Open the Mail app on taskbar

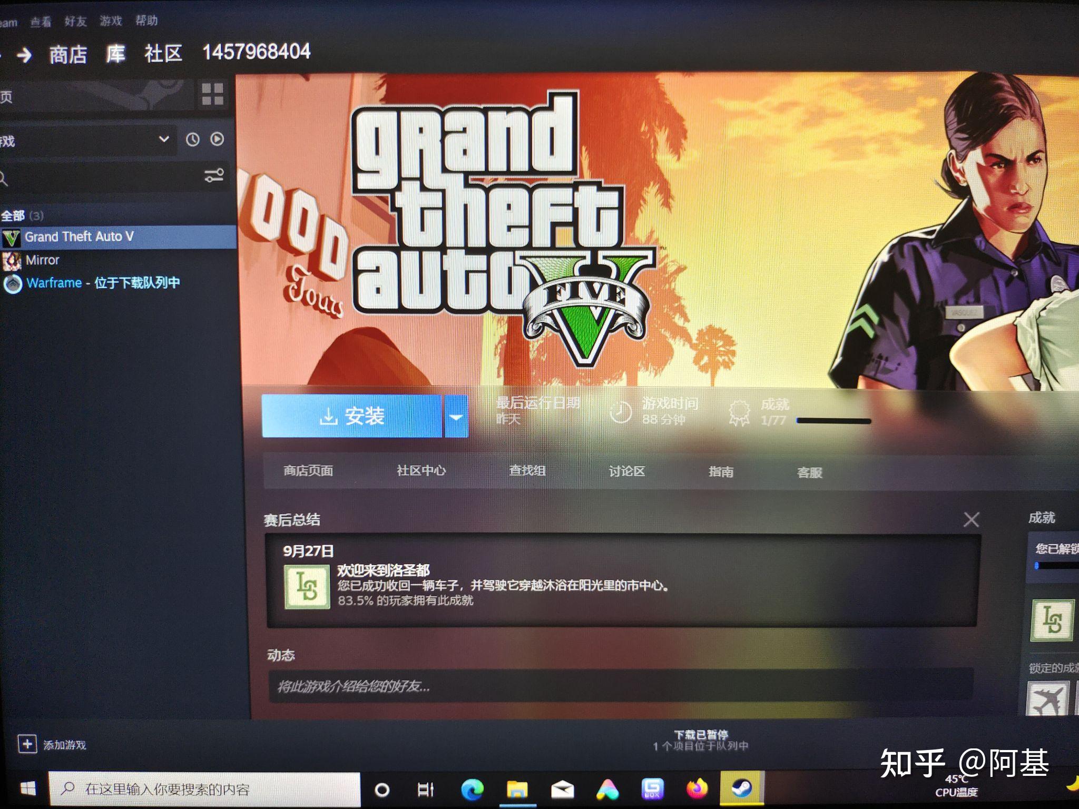[x=562, y=789]
